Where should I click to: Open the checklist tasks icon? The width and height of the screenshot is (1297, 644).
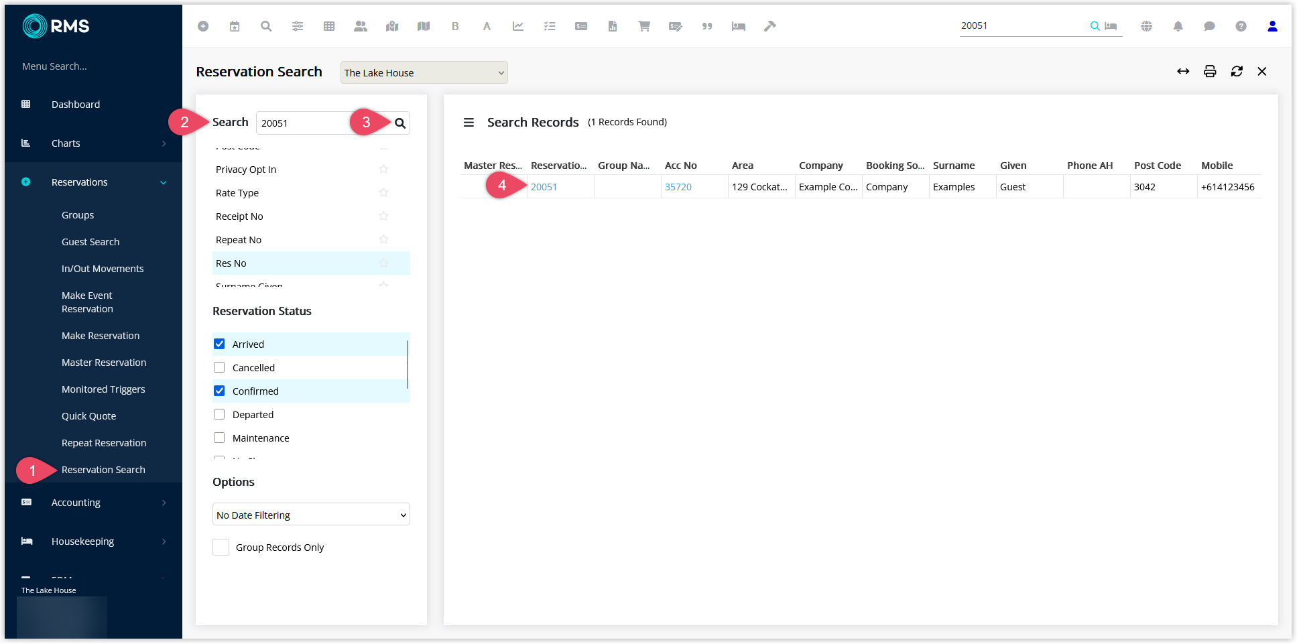click(550, 26)
